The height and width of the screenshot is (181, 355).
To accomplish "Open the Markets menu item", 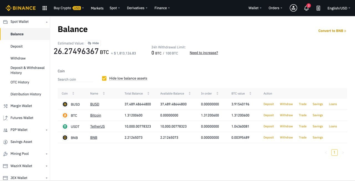I will click(97, 8).
